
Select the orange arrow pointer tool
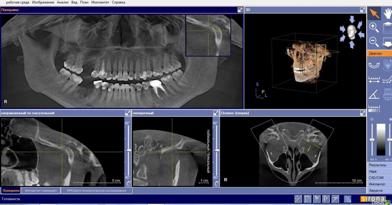374,13
